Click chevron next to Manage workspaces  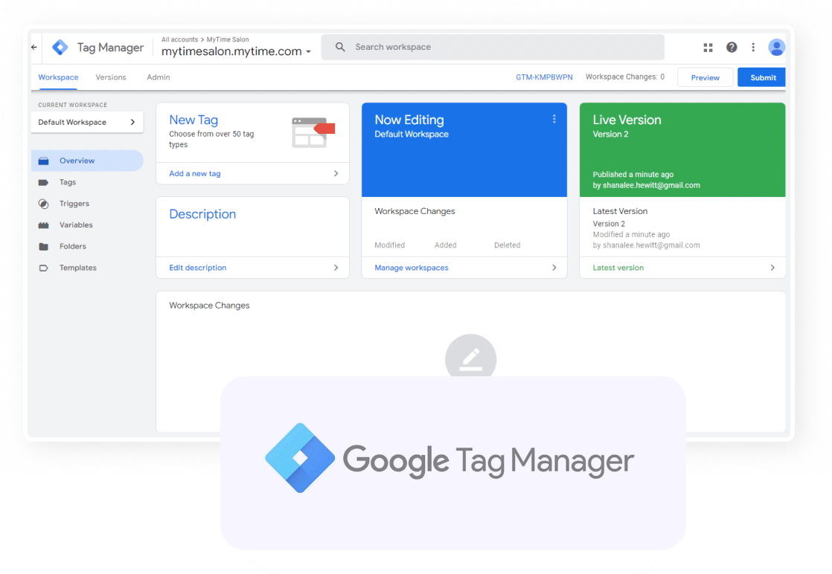click(x=554, y=268)
